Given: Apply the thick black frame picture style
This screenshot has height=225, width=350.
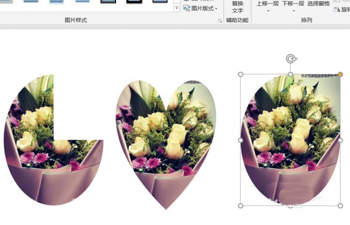Looking at the screenshot, I should [134, 2].
